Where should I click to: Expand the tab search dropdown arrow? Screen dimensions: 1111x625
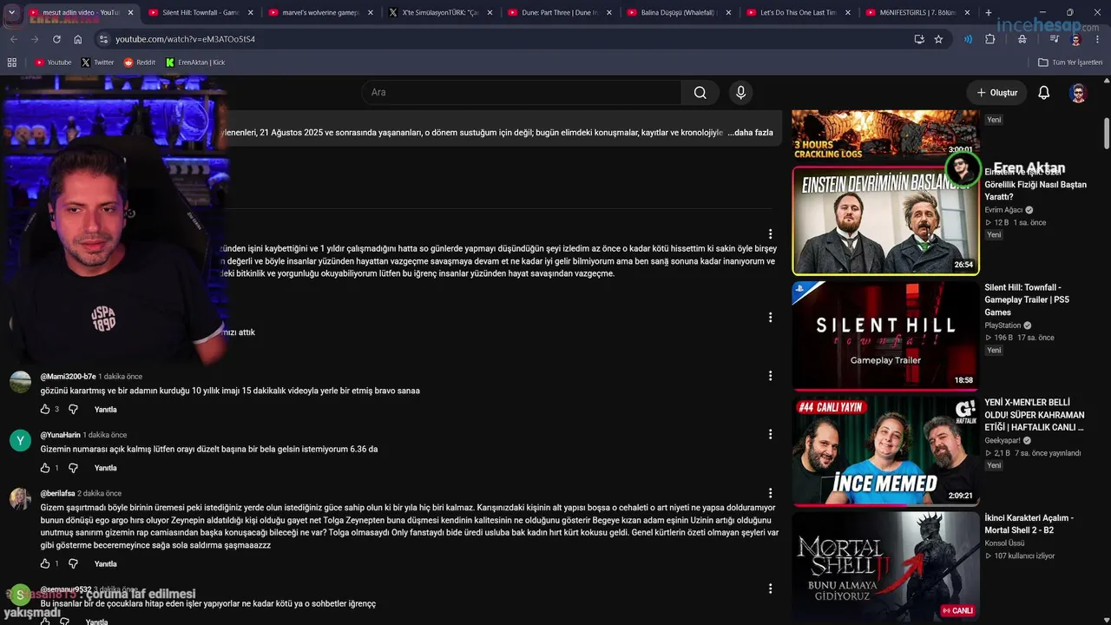point(13,13)
